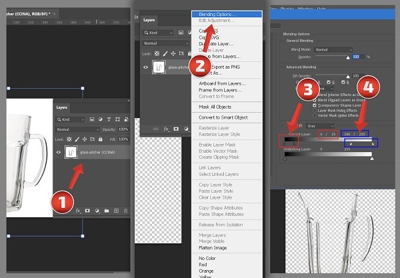Open Kind filter dropdown in left Layers panel

(x=70, y=119)
